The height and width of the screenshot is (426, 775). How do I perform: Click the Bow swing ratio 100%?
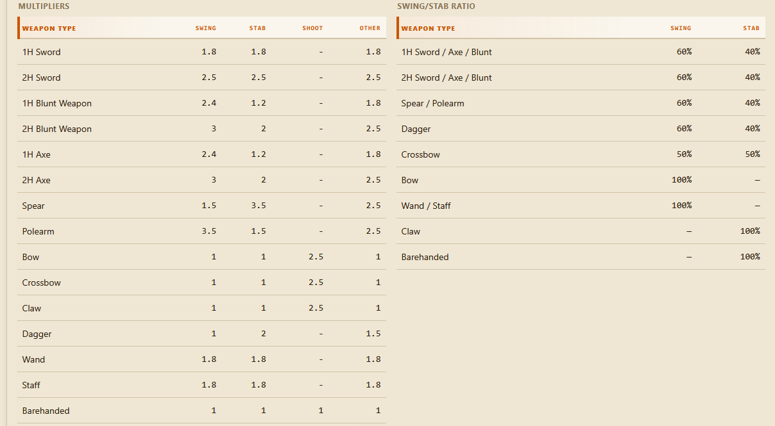(681, 180)
